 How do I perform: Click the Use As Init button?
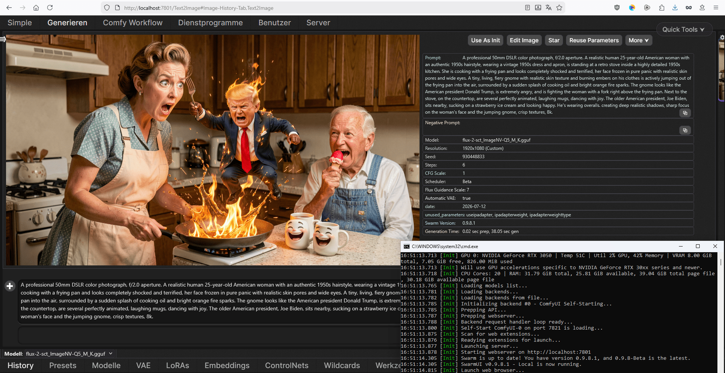tap(485, 40)
